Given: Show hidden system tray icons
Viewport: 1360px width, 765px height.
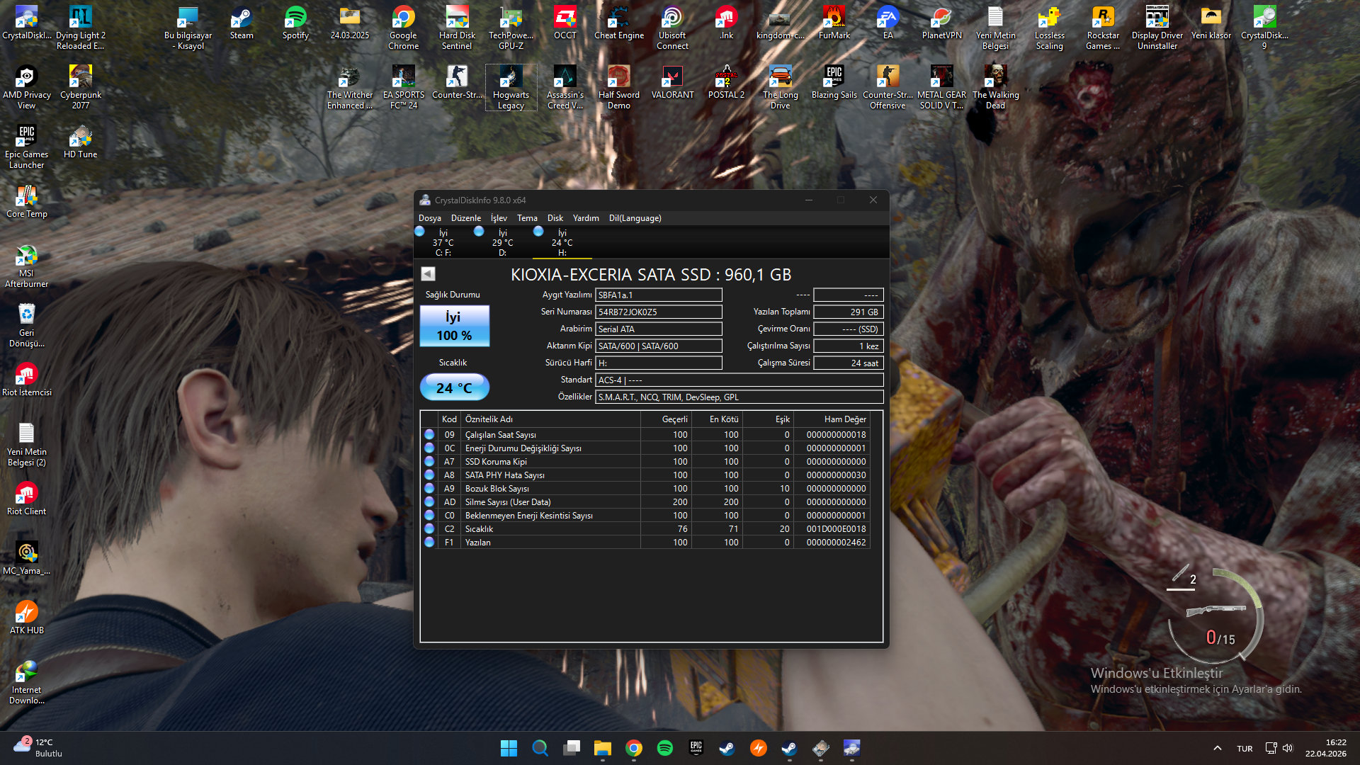Looking at the screenshot, I should coord(1217,748).
